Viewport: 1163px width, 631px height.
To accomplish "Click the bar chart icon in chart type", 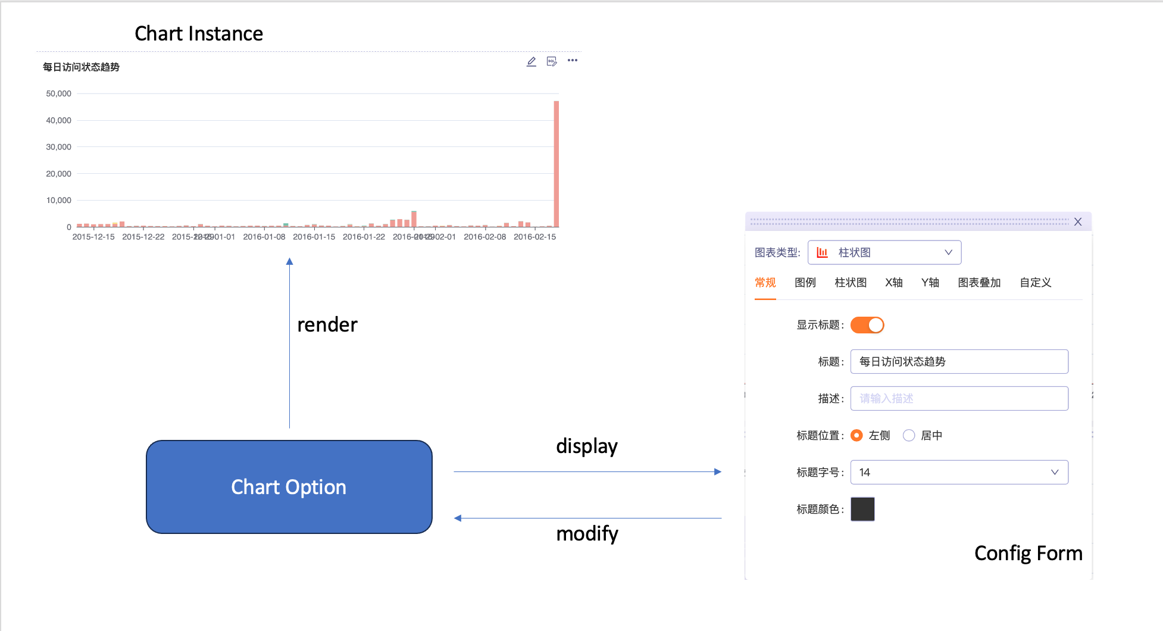I will tap(822, 252).
